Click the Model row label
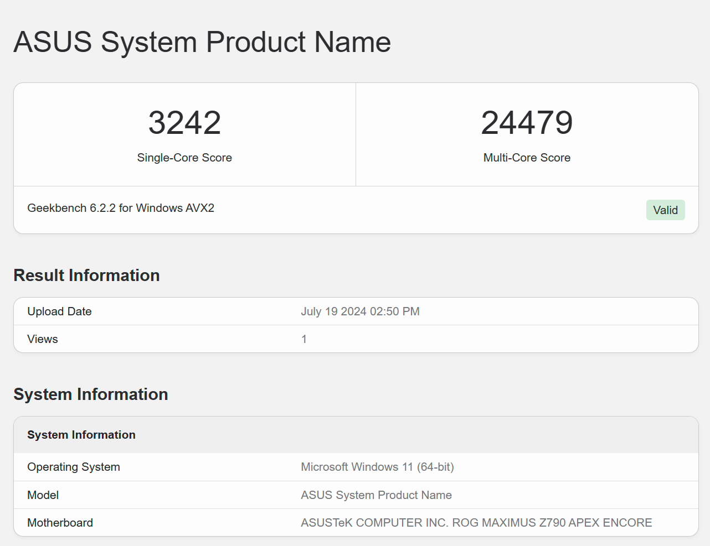 [x=43, y=495]
